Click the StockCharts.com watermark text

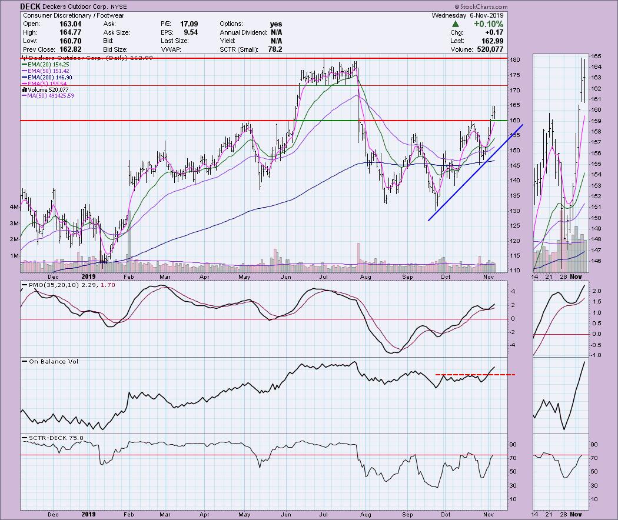(481, 6)
